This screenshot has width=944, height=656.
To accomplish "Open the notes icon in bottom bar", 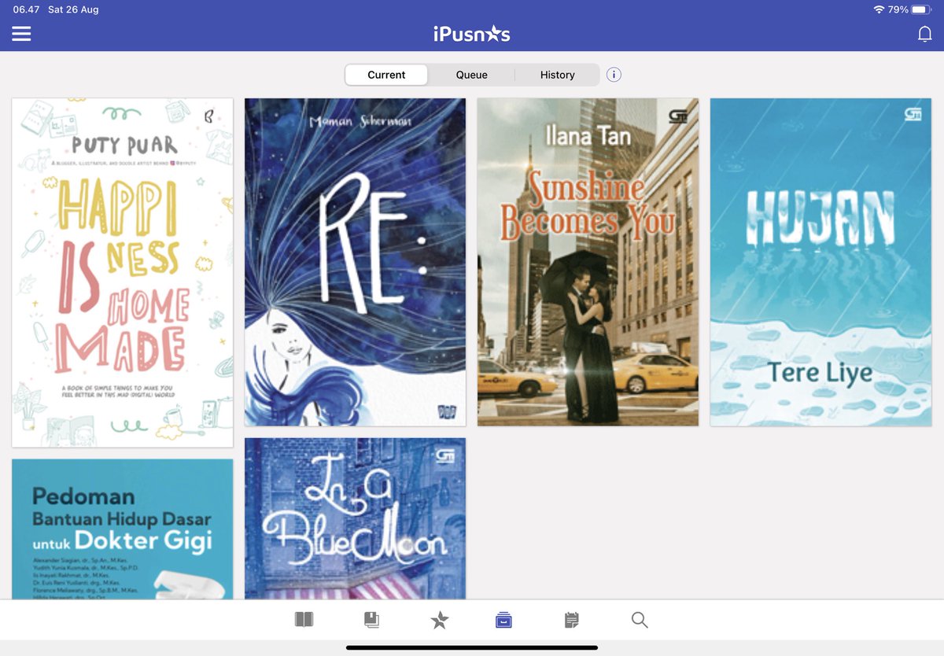I will (572, 621).
